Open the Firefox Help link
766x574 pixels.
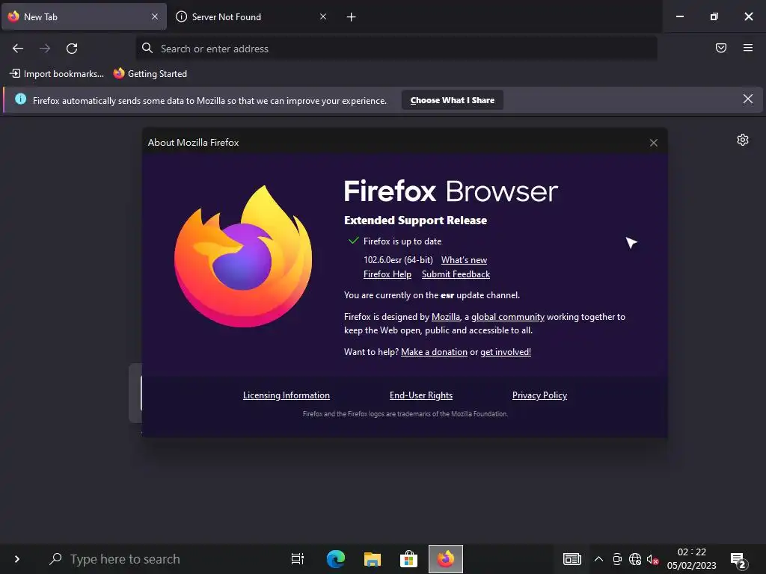[387, 274]
